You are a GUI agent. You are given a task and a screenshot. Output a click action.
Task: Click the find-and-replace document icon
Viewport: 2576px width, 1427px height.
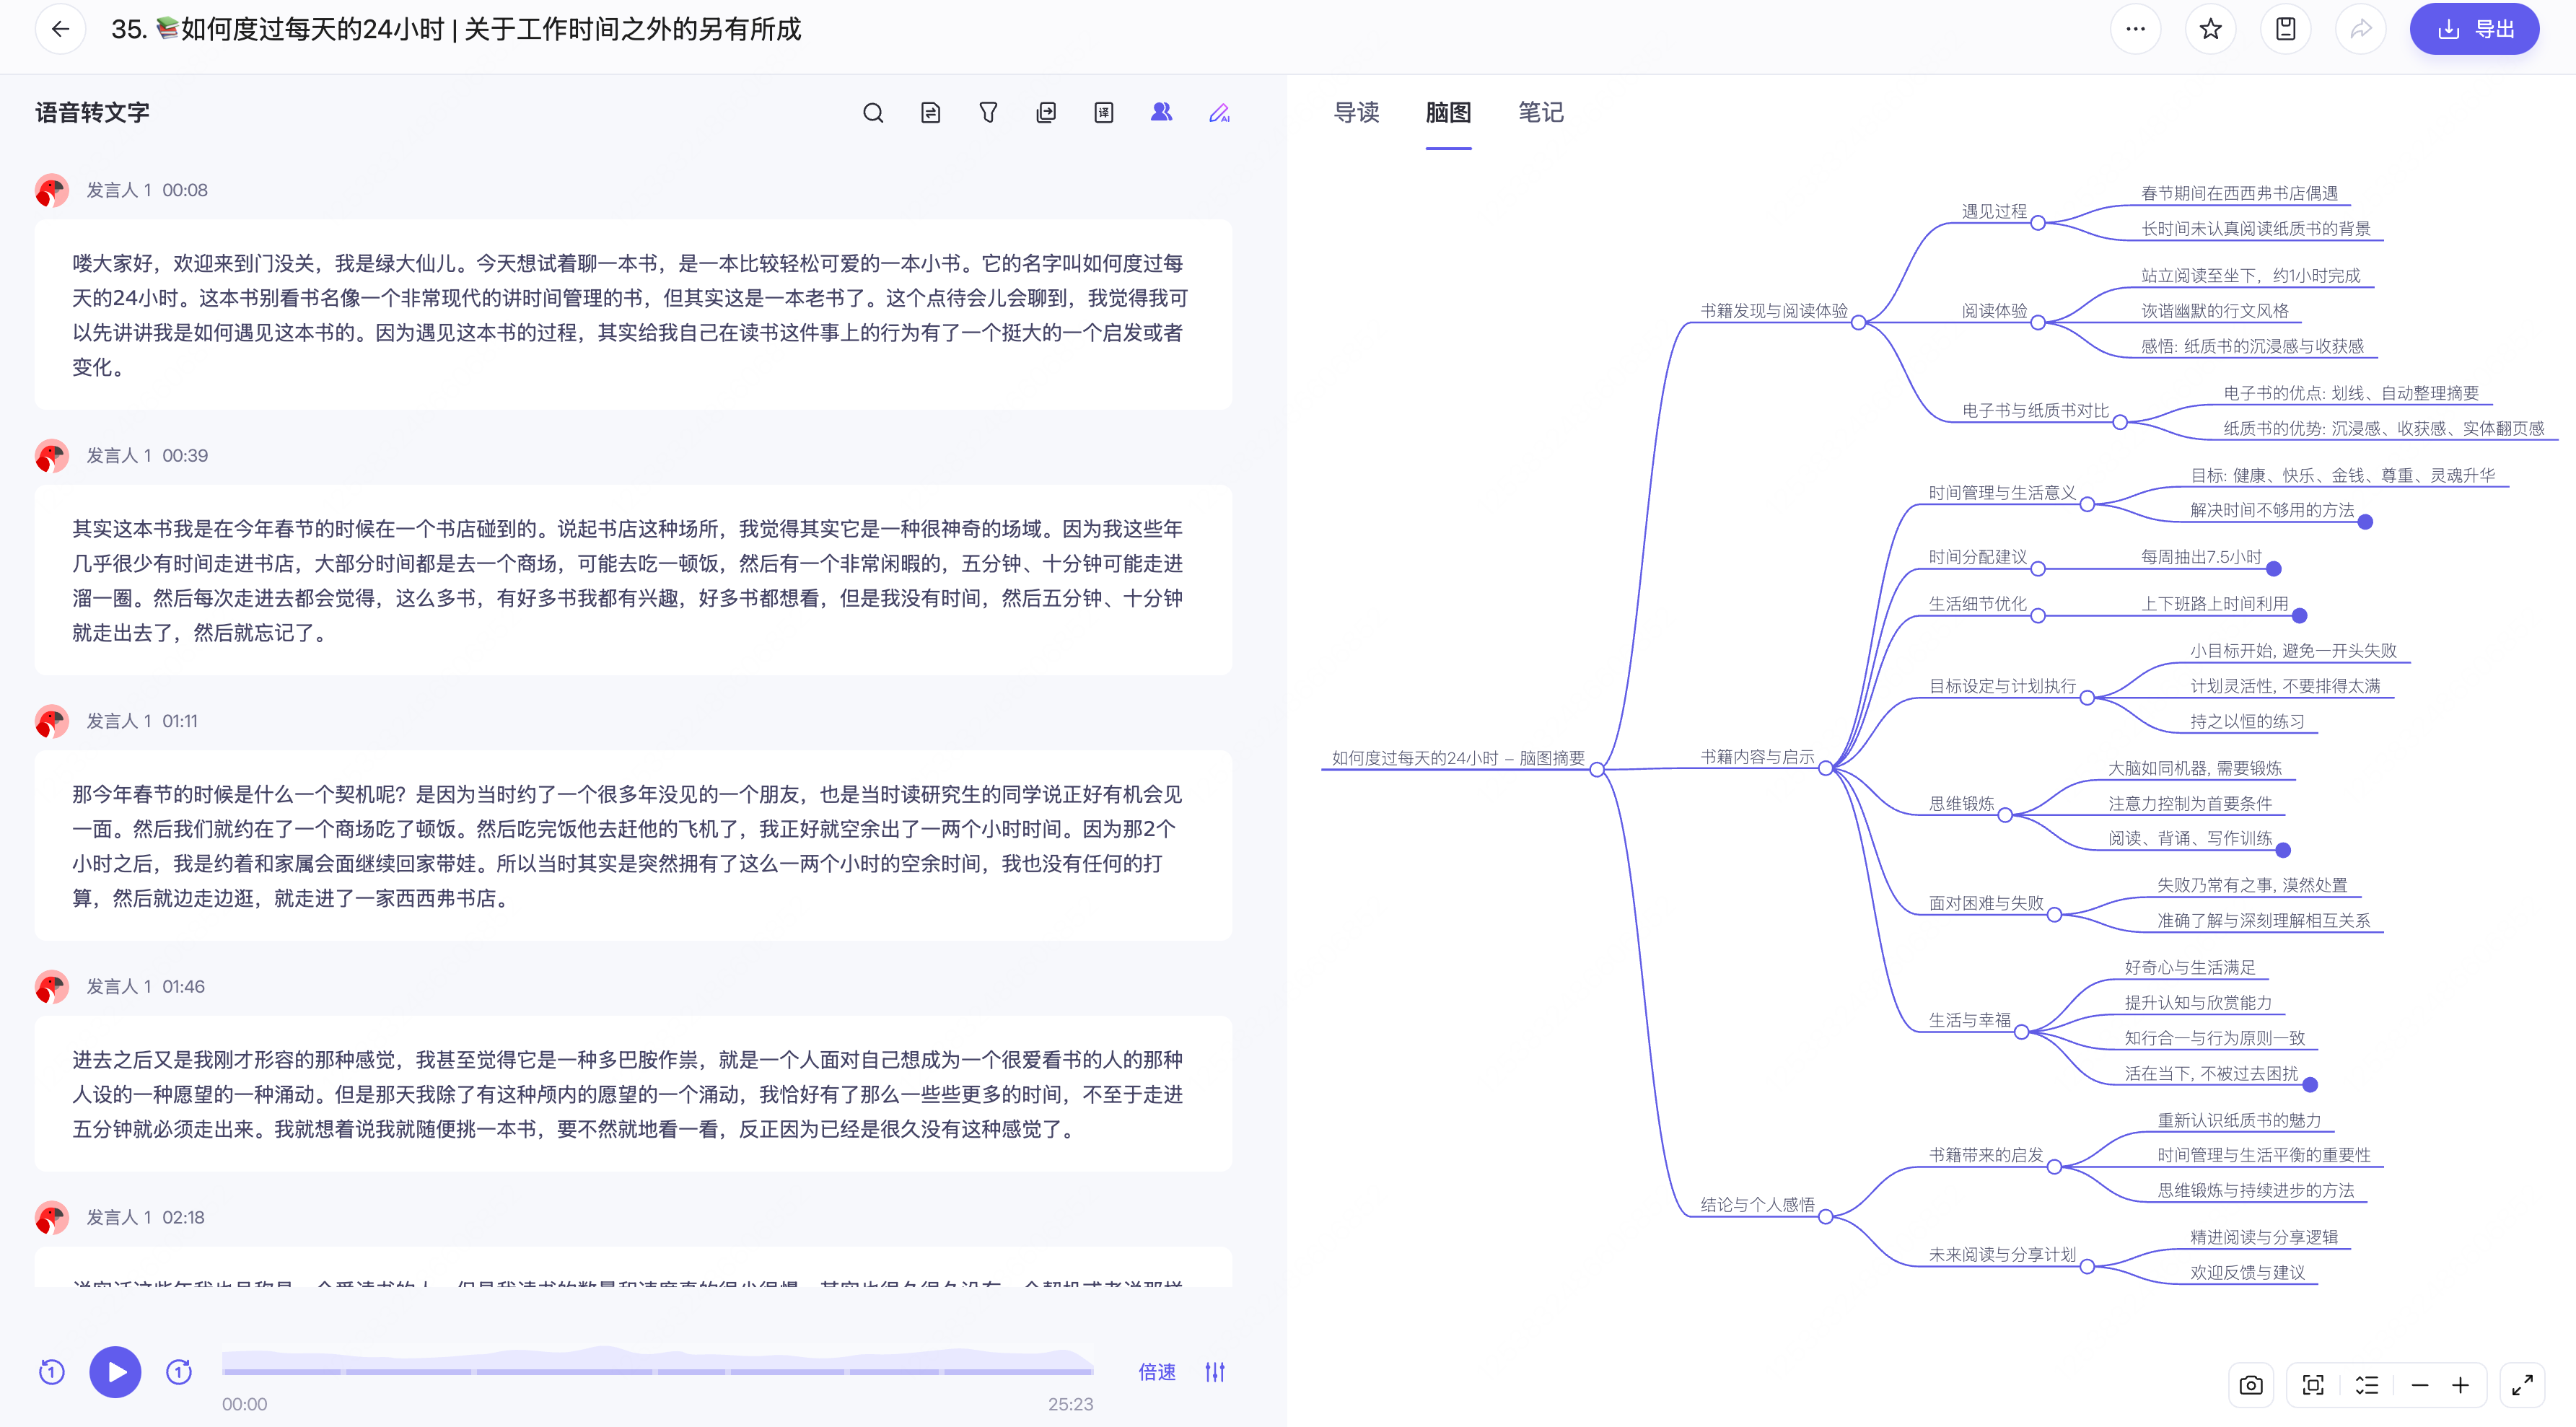(x=930, y=113)
